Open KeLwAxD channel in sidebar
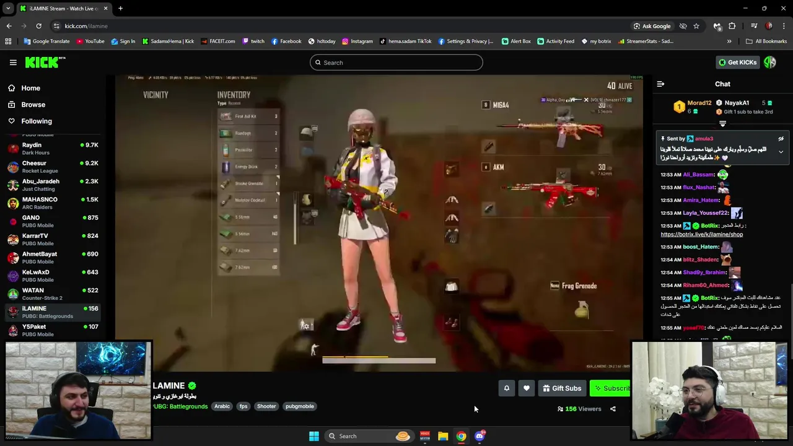 (53, 276)
